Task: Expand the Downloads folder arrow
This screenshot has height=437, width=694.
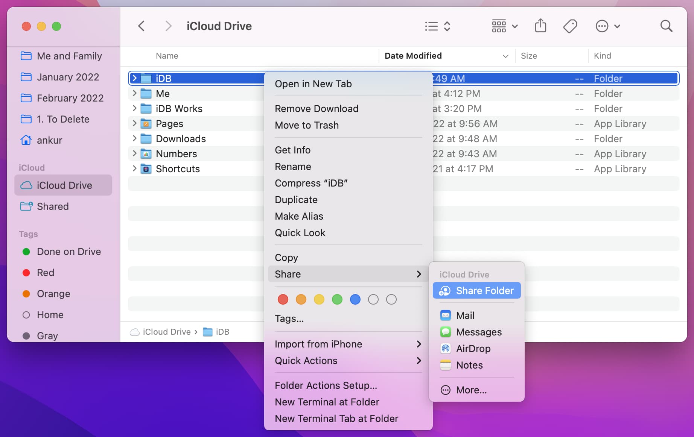Action: (134, 138)
